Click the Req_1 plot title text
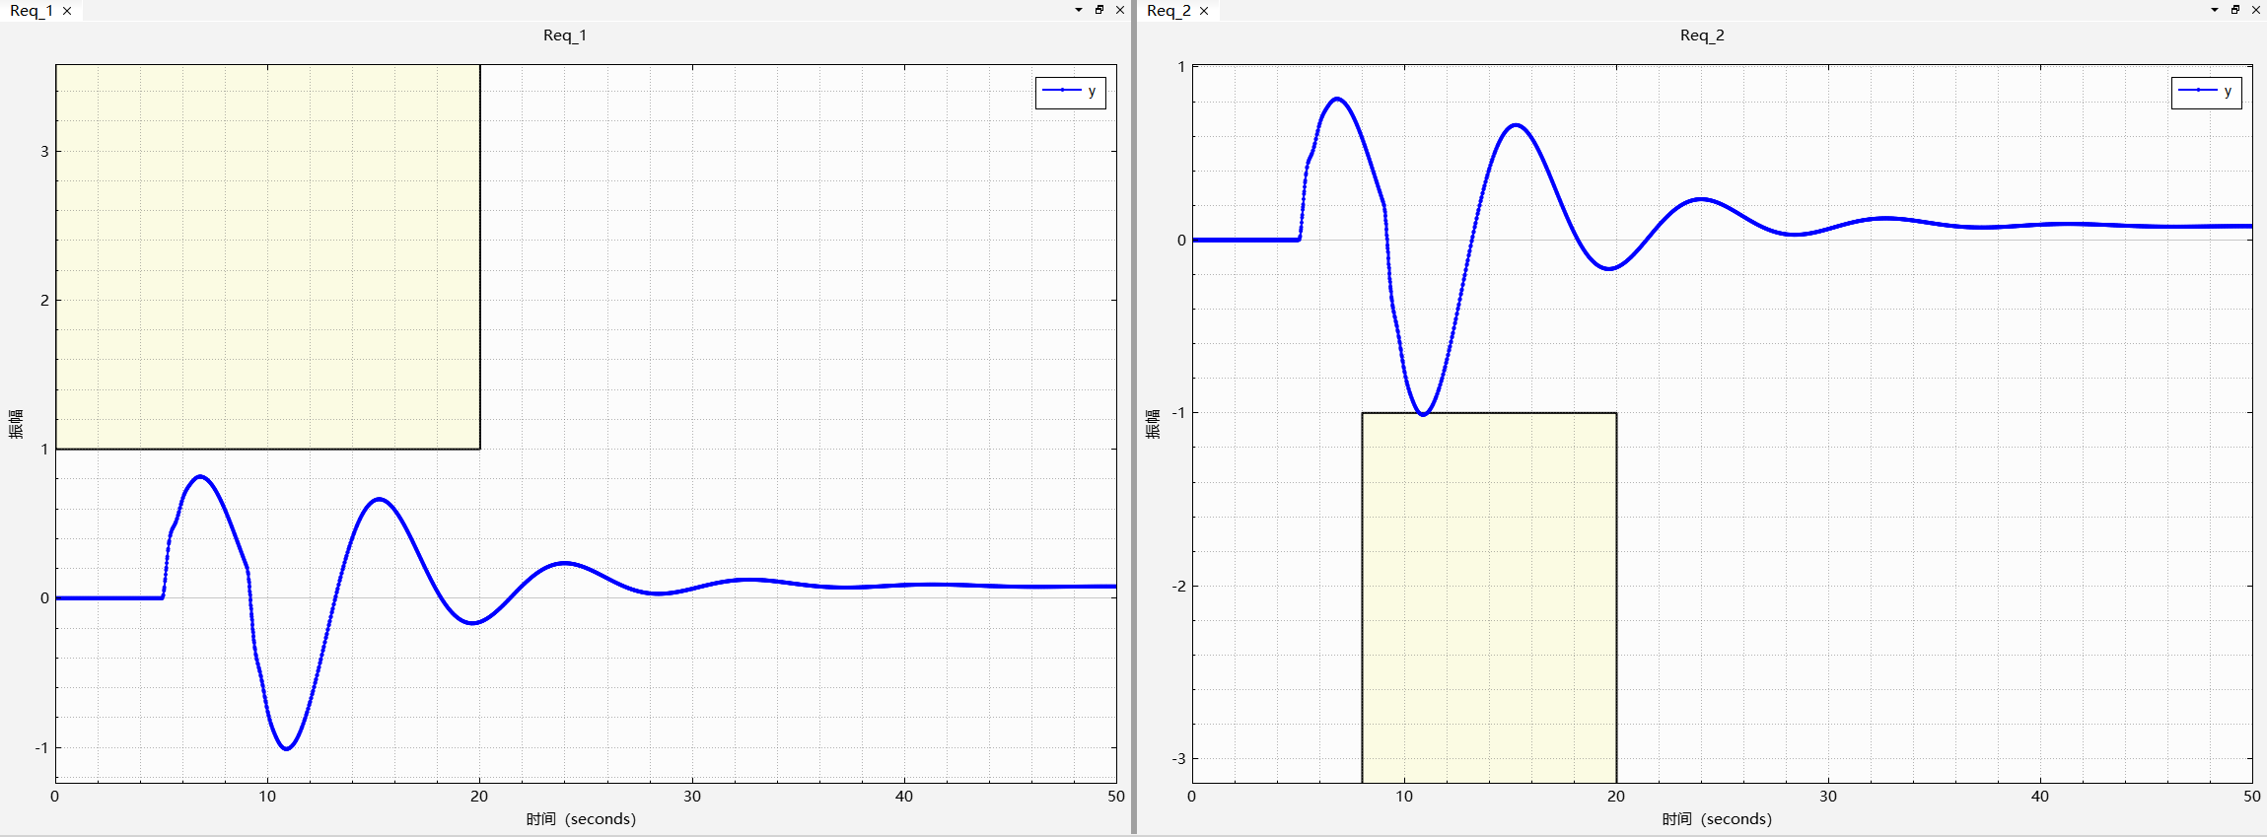2267x837 pixels. click(x=565, y=35)
